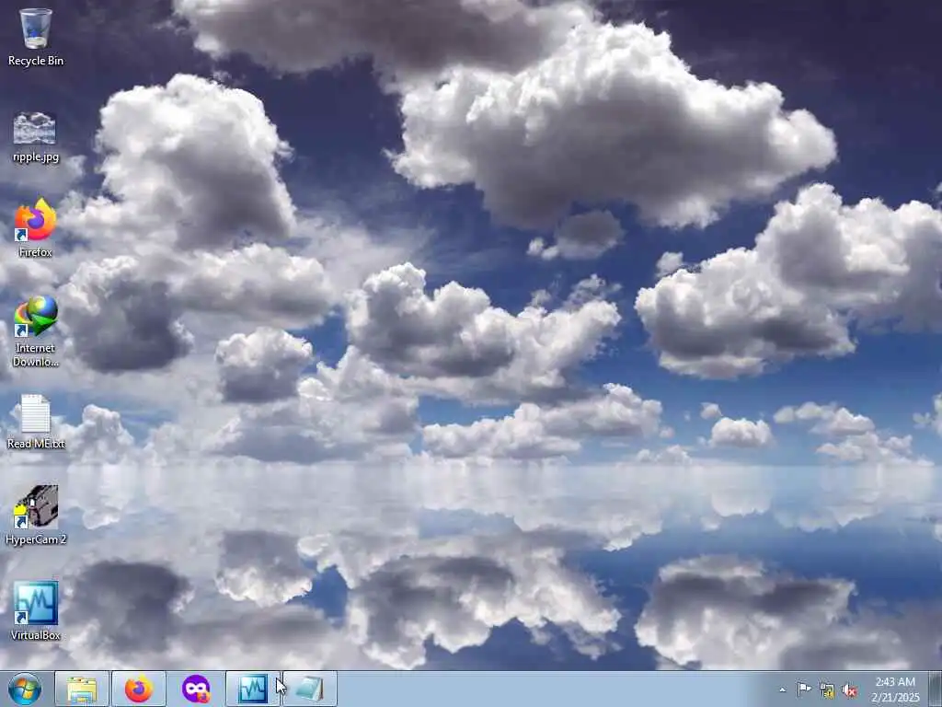Click the Show desktop strip

pyautogui.click(x=936, y=689)
